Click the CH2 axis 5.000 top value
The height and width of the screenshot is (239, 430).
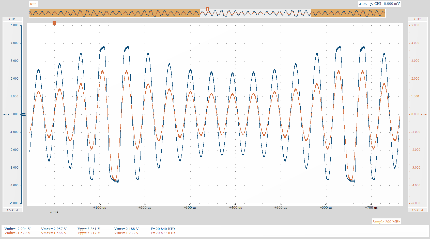coord(415,25)
